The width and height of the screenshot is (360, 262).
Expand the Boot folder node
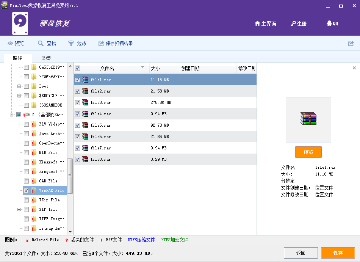(19, 86)
